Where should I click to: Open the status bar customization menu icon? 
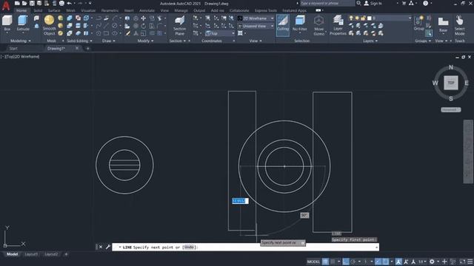(470, 262)
